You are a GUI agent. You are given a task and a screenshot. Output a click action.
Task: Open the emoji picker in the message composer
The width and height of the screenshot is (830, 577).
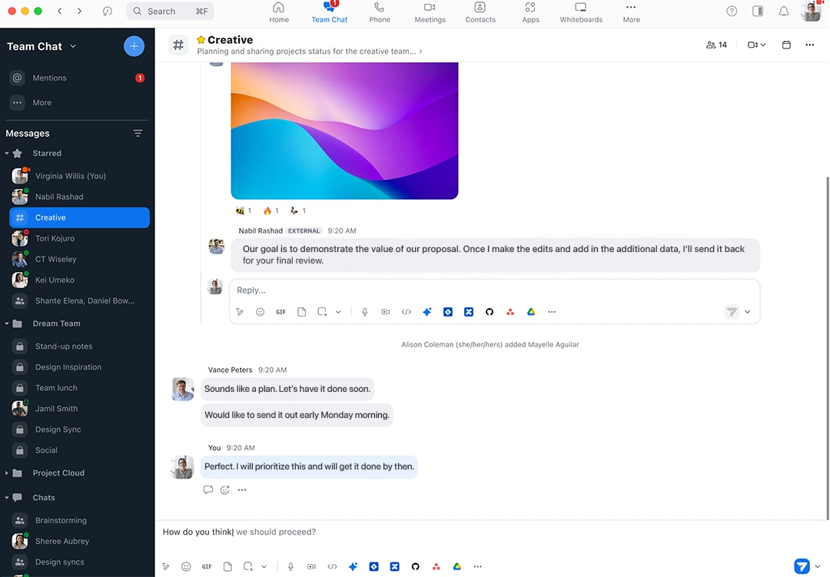[186, 566]
